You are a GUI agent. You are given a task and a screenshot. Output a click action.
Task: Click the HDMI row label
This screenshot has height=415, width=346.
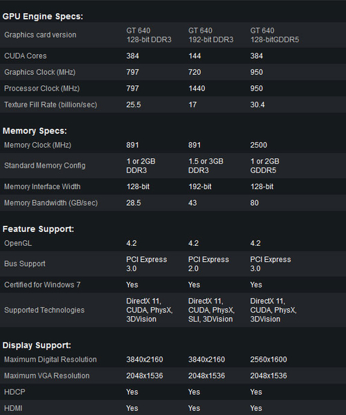click(13, 408)
